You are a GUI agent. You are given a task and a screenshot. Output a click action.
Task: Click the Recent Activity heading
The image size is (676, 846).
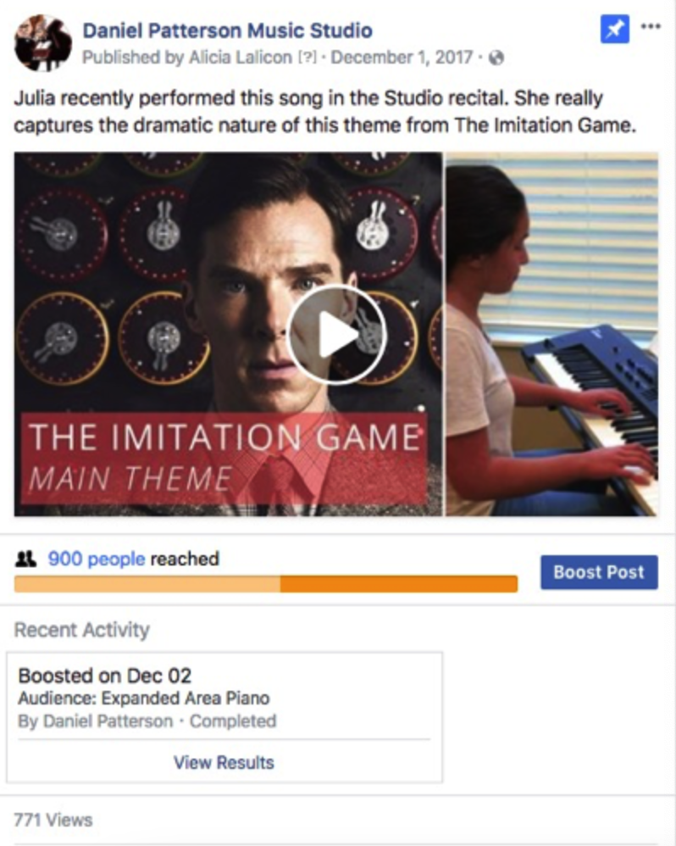click(82, 630)
